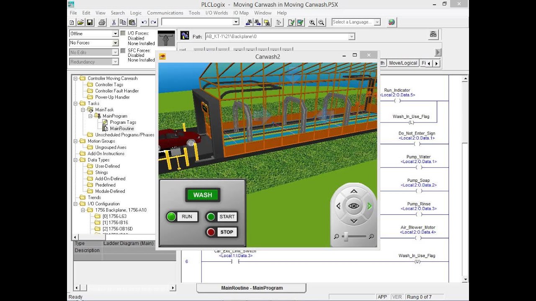Click the Undo arrow icon
536x301 pixels.
(144, 22)
